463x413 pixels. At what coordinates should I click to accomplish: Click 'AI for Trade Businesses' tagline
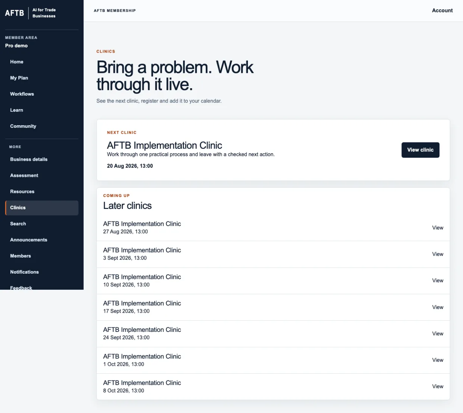coord(44,13)
